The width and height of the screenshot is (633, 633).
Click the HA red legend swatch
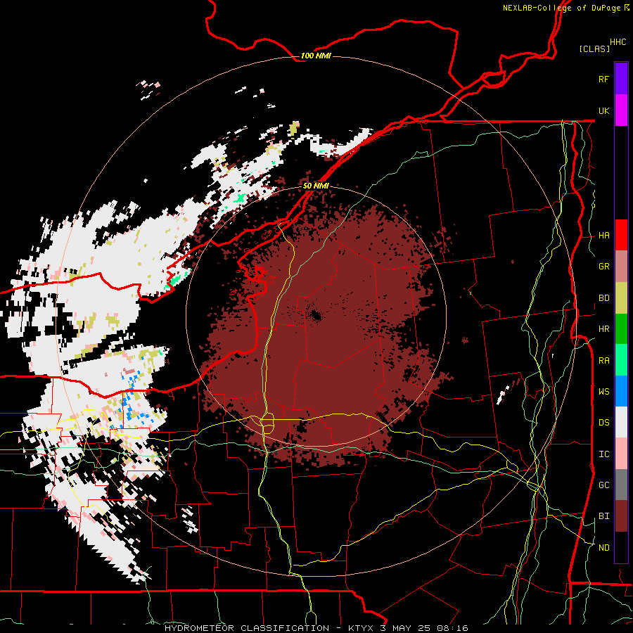(x=621, y=235)
